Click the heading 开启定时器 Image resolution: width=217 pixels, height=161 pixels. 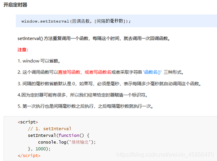tap(15, 5)
